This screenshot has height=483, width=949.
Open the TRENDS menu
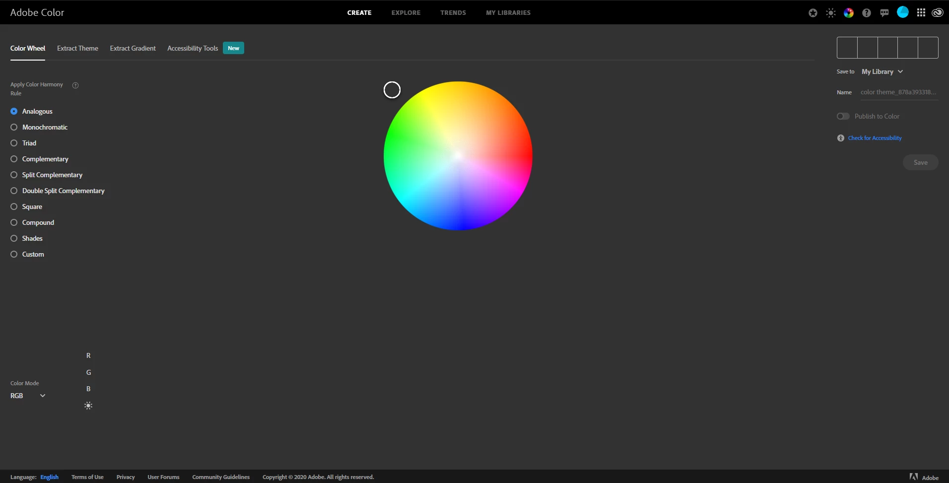tap(453, 13)
